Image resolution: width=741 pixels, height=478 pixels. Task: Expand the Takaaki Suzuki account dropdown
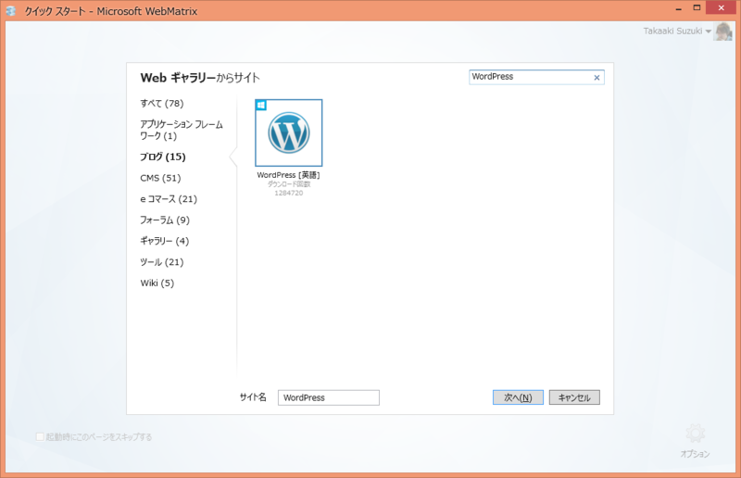coord(708,31)
